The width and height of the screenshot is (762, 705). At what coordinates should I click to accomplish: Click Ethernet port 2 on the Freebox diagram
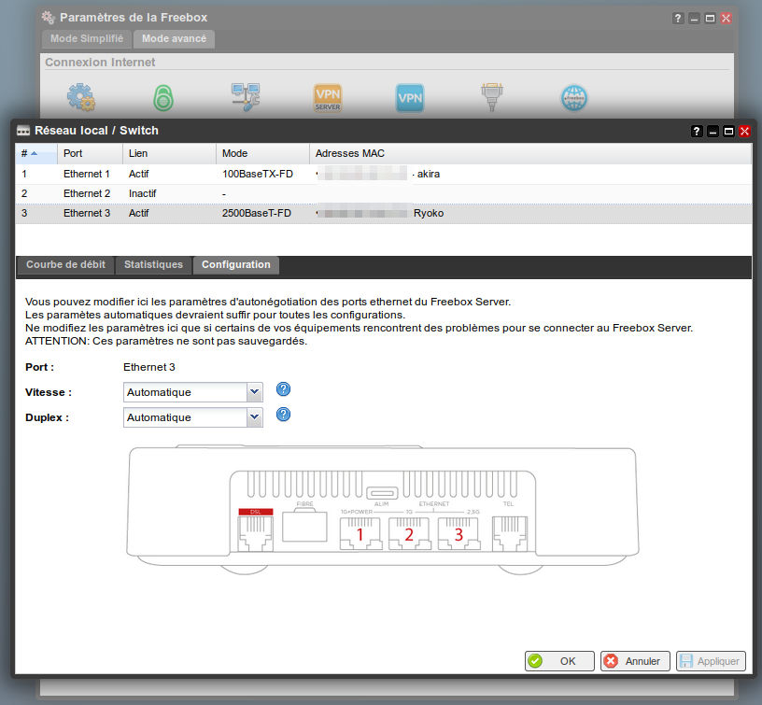click(409, 533)
